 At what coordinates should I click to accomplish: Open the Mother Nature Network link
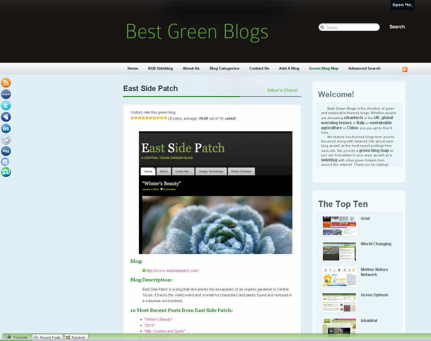pos(374,272)
